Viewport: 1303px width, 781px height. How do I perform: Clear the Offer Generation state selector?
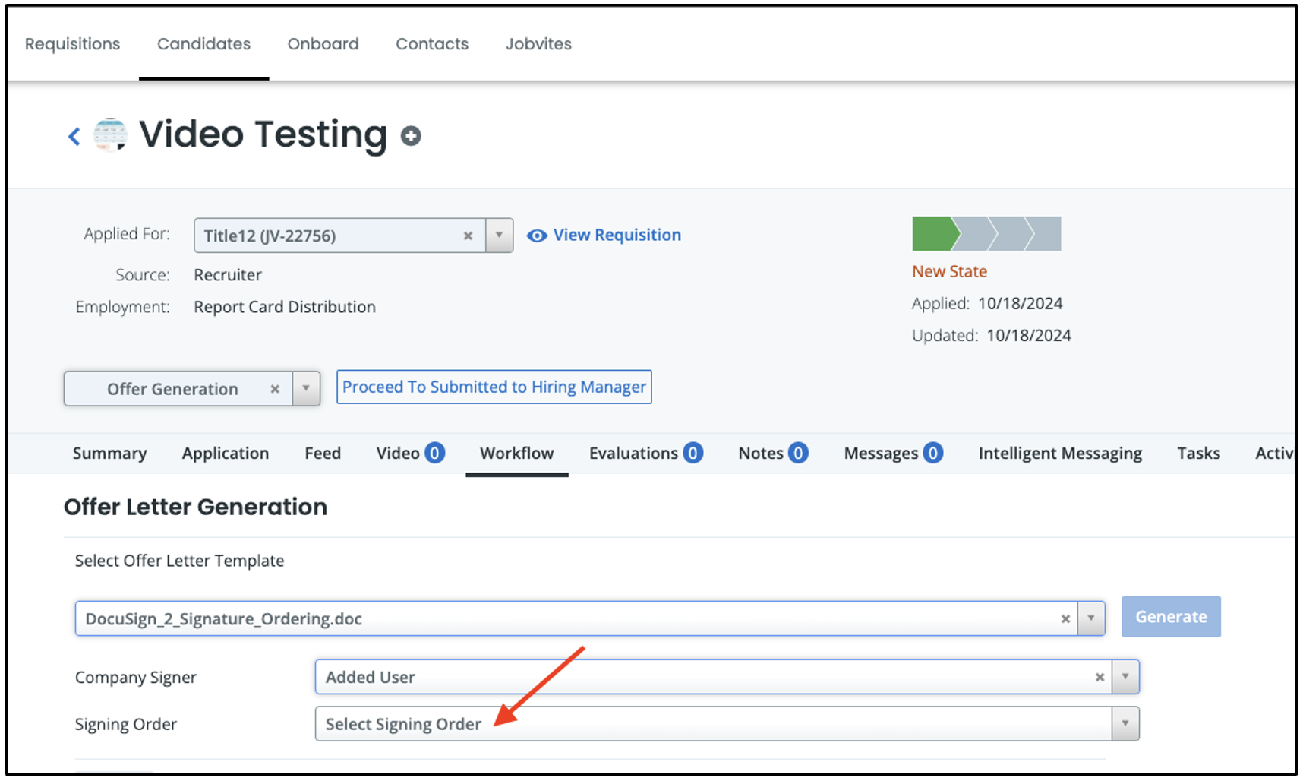[x=274, y=388]
